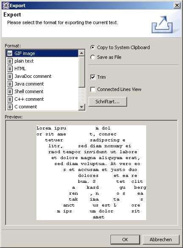Click the Export window title bar icon
This screenshot has height=248, width=183.
click(x=6, y=6)
